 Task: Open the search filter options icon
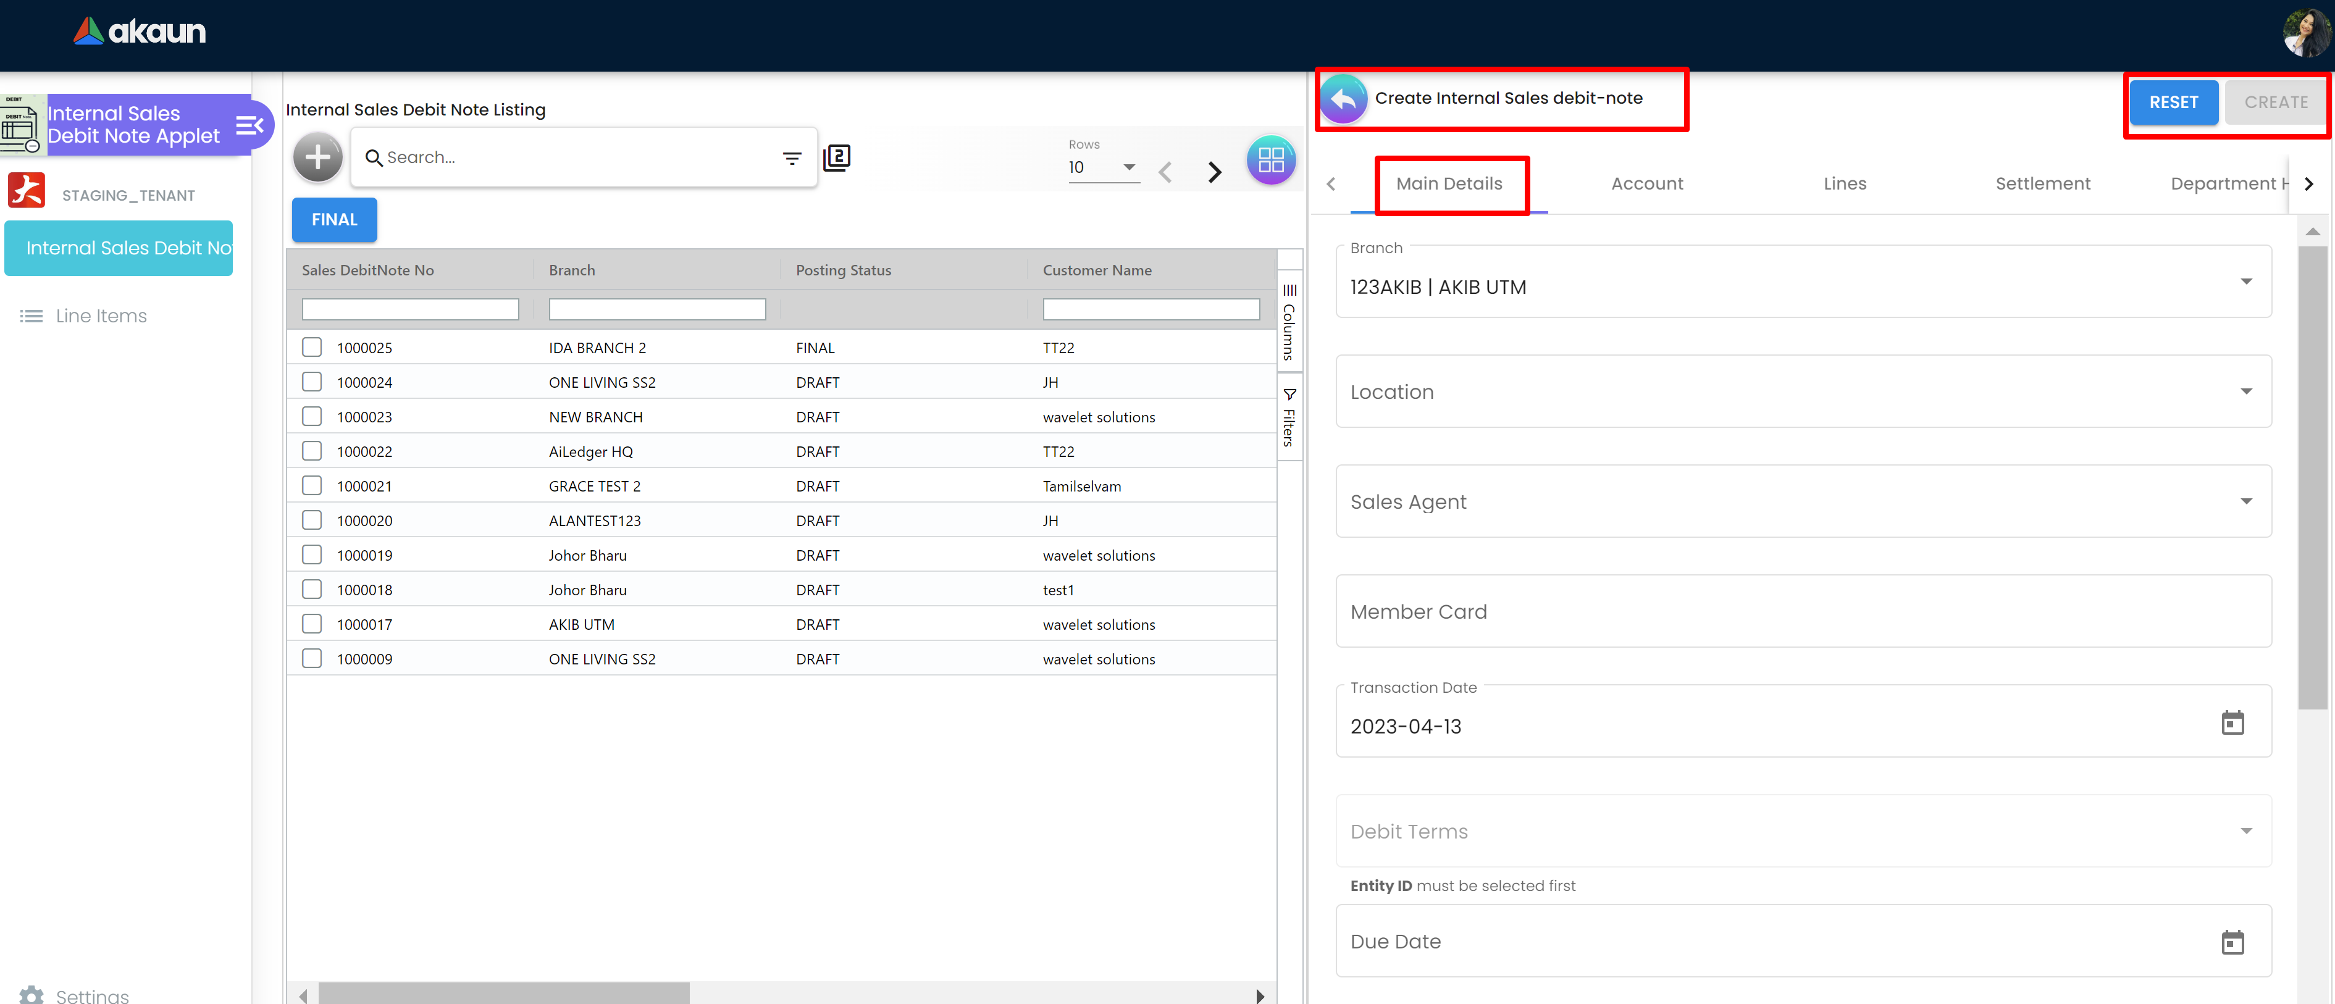click(x=791, y=159)
